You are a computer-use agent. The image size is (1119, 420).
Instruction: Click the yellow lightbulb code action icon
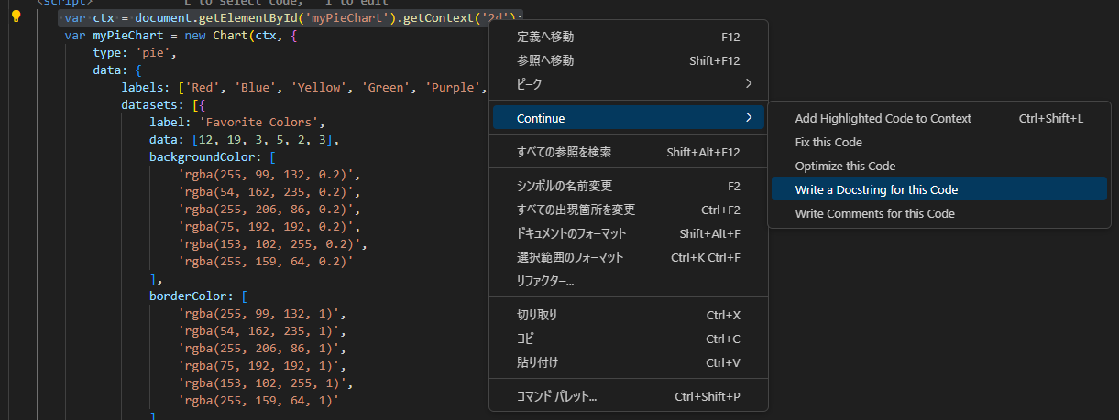pyautogui.click(x=16, y=17)
